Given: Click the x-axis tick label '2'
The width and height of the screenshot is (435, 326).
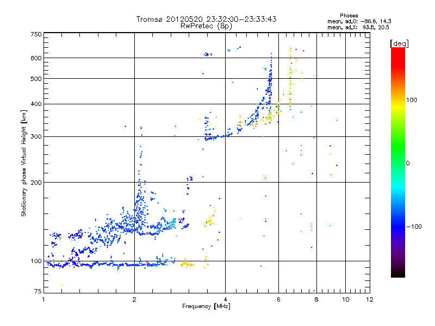Looking at the screenshot, I should (134, 299).
